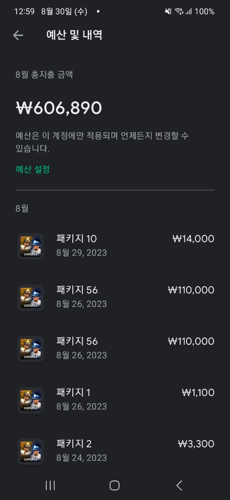Tap the 예산 및 내역 page title
Viewport: 230px width, 500px height.
coord(74,35)
